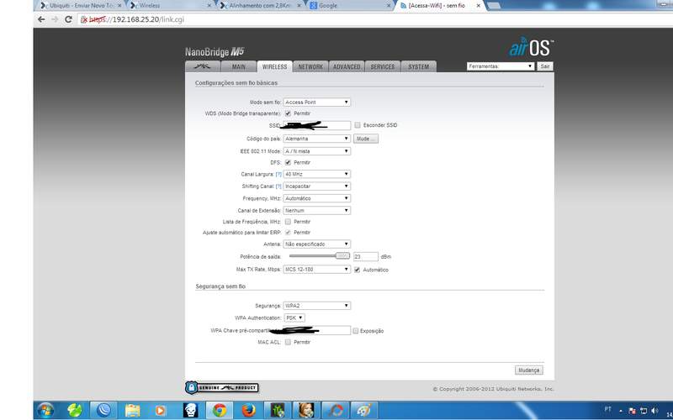Open Canal Largura 40 MHz dropdown
The height and width of the screenshot is (420, 673).
point(317,174)
